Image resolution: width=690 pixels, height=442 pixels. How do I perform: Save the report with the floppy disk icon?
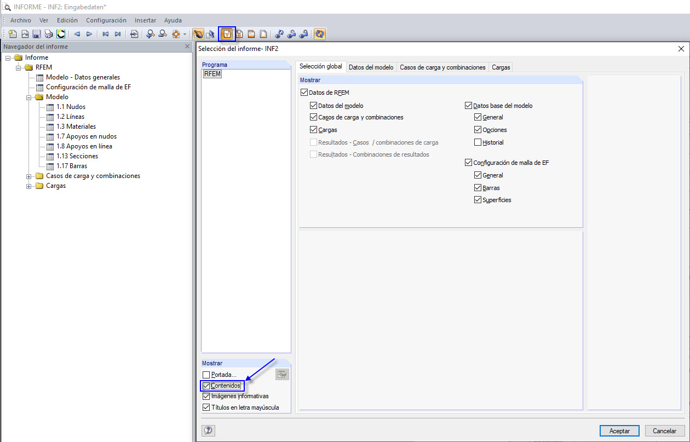[37, 34]
